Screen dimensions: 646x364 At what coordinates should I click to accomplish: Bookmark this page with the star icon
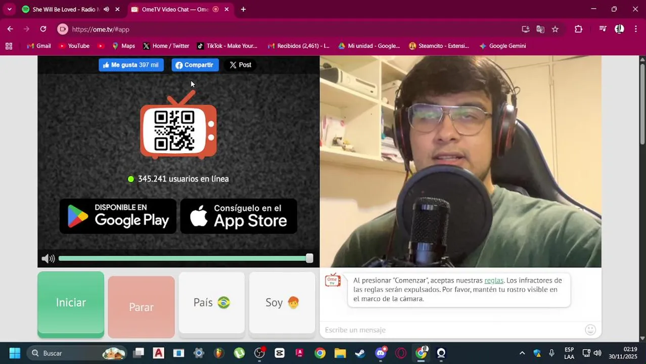pyautogui.click(x=555, y=29)
